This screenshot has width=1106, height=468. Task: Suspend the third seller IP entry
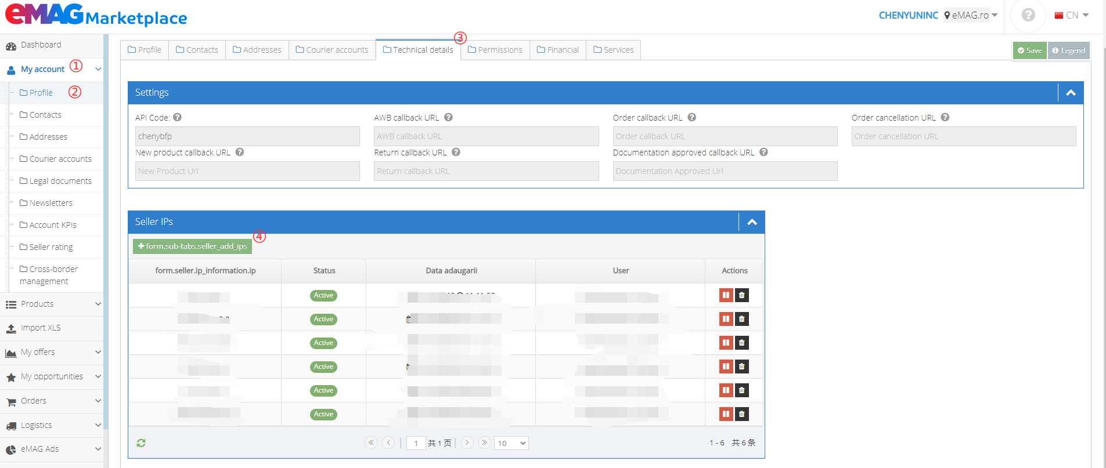(x=726, y=343)
